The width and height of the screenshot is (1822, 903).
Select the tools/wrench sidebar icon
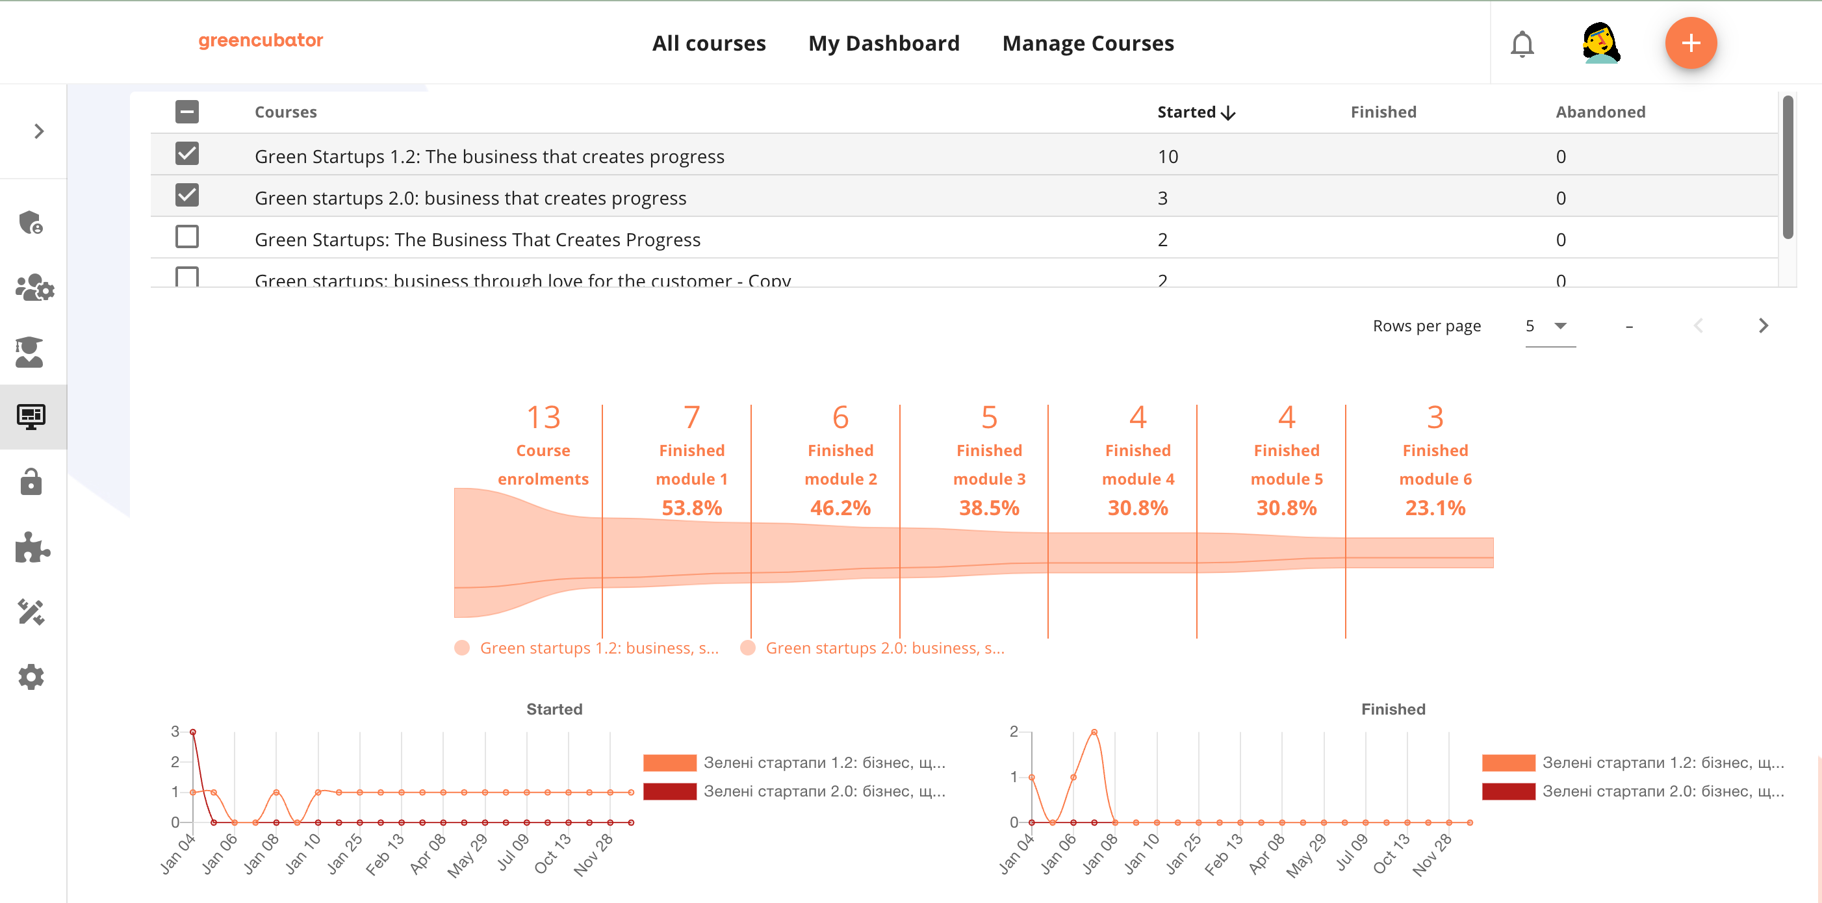(31, 613)
